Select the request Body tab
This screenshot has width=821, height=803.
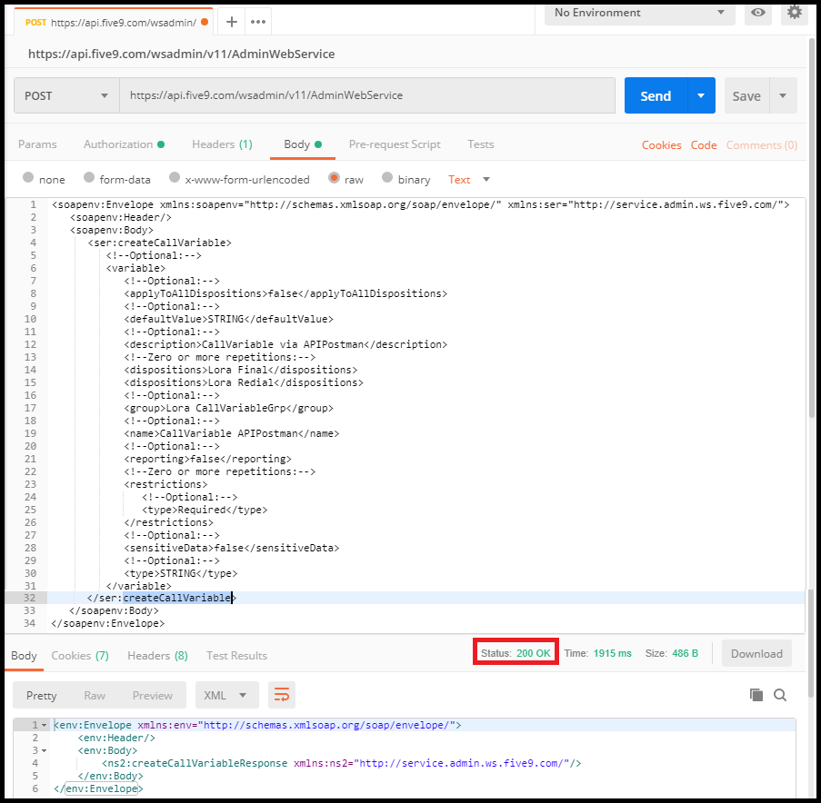coord(302,144)
